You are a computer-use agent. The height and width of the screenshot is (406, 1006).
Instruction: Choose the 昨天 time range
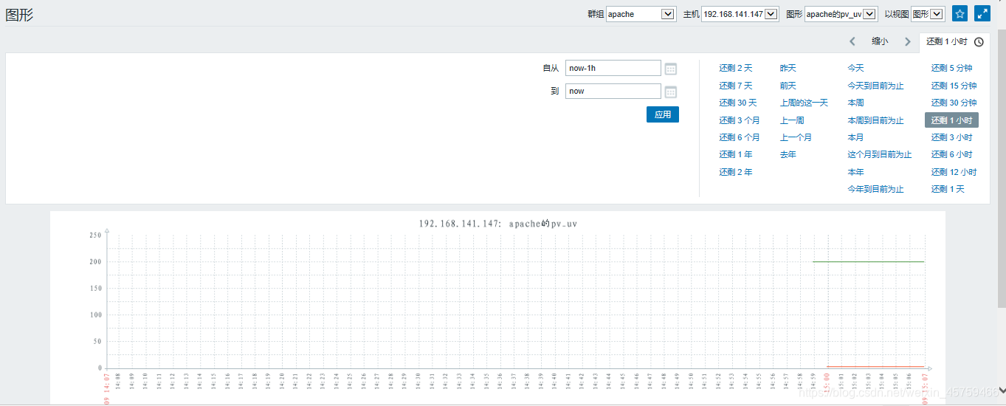788,68
